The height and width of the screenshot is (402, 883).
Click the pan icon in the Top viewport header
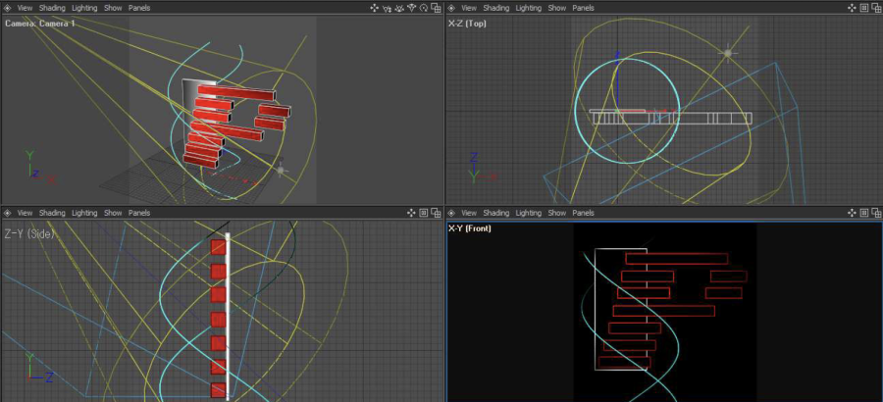click(852, 8)
